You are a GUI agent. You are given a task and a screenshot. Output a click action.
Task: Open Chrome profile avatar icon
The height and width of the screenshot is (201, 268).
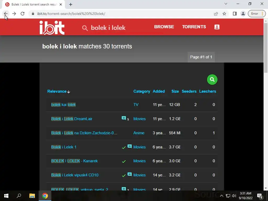243,14
